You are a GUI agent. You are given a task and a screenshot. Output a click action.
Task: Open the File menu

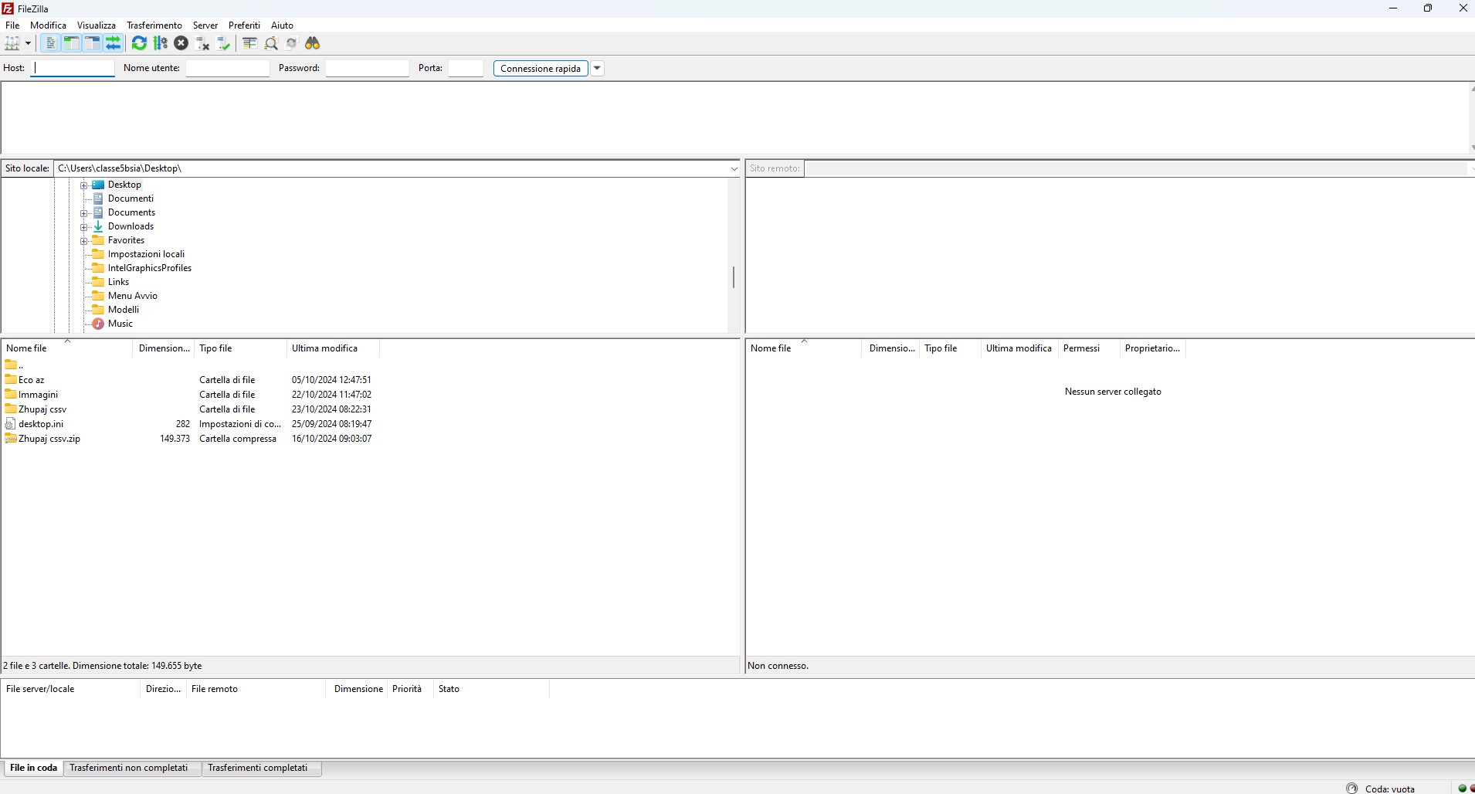(x=12, y=25)
